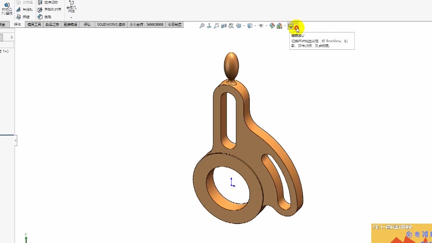432x243 pixels.
Task: Activate the Section View icon
Action: (224, 26)
